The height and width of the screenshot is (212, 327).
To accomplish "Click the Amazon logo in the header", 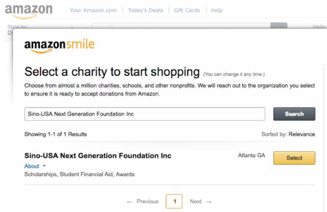I will 29,11.
